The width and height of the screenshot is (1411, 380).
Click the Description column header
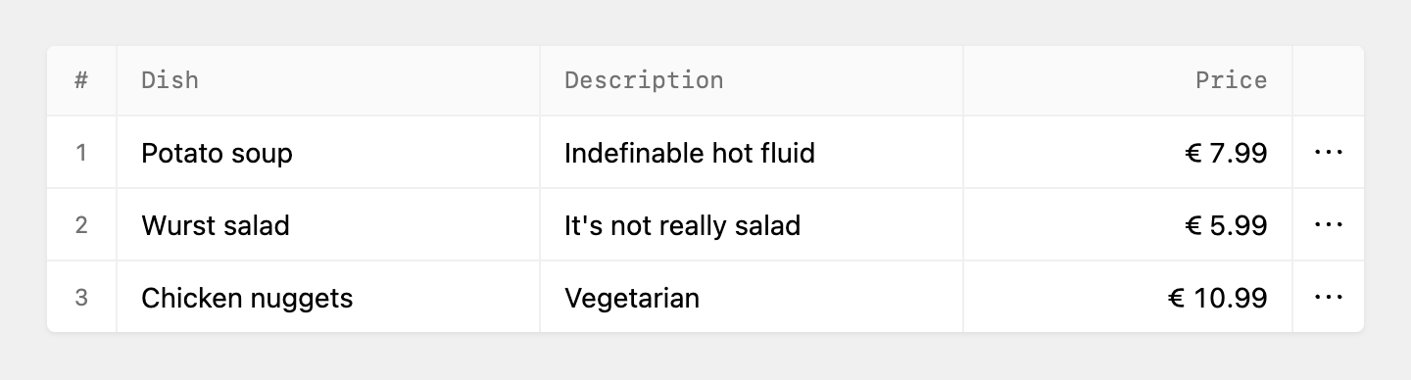(752, 80)
